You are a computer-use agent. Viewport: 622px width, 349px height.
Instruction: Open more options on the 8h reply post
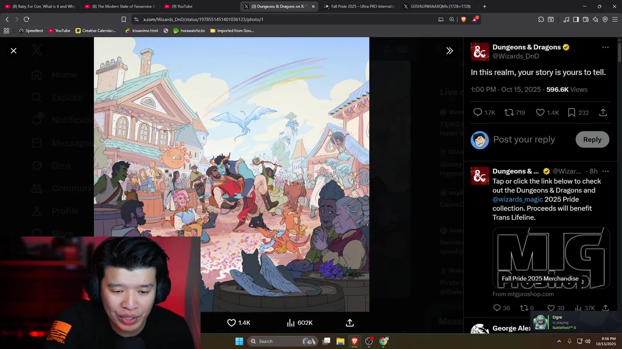605,171
